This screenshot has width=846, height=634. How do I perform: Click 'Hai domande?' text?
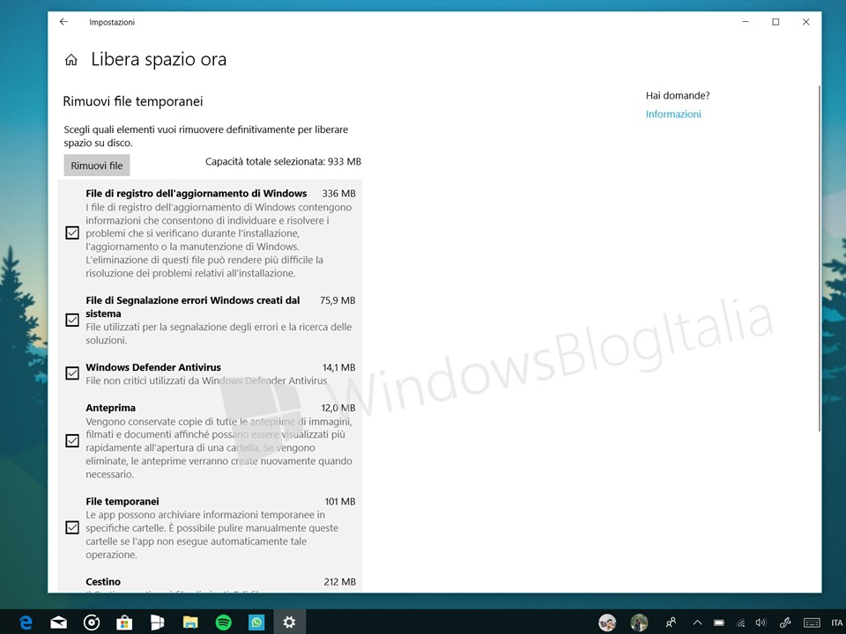coord(678,96)
